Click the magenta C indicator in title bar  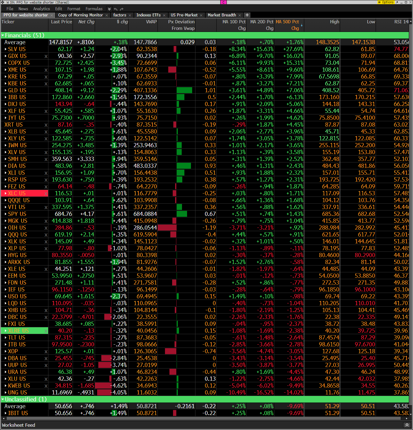(x=224, y=2)
